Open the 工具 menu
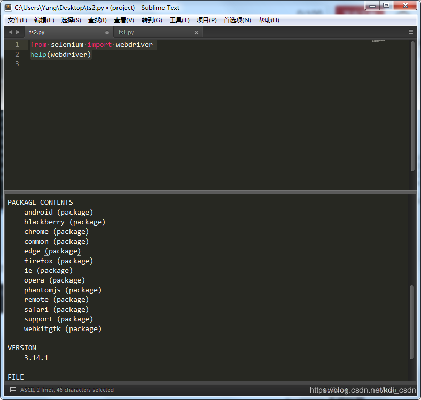Screen dimensions: 421x400 tap(178, 20)
